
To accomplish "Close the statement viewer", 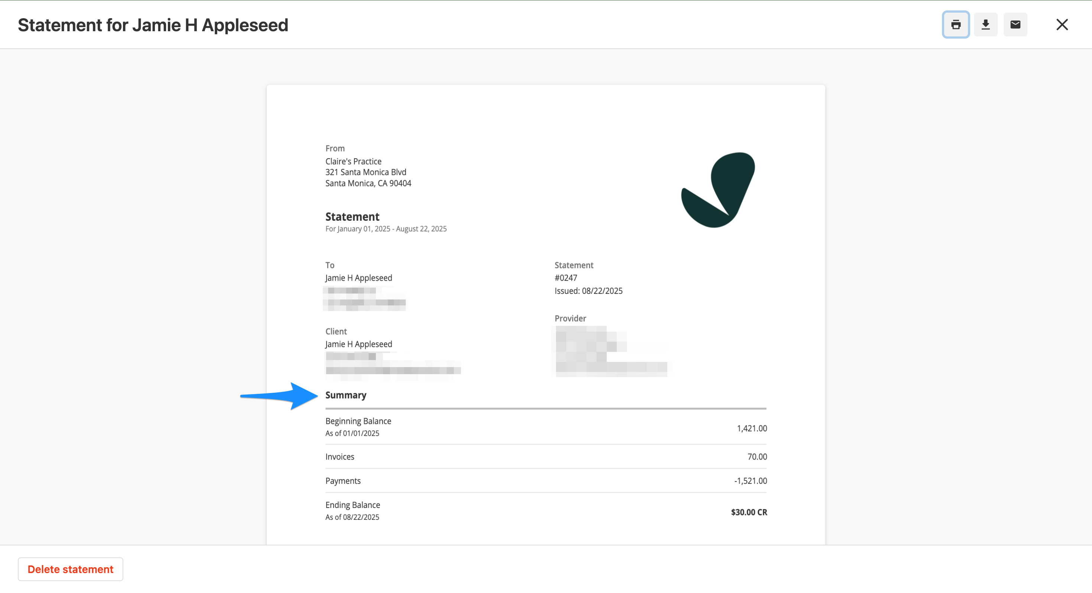I will (1062, 25).
